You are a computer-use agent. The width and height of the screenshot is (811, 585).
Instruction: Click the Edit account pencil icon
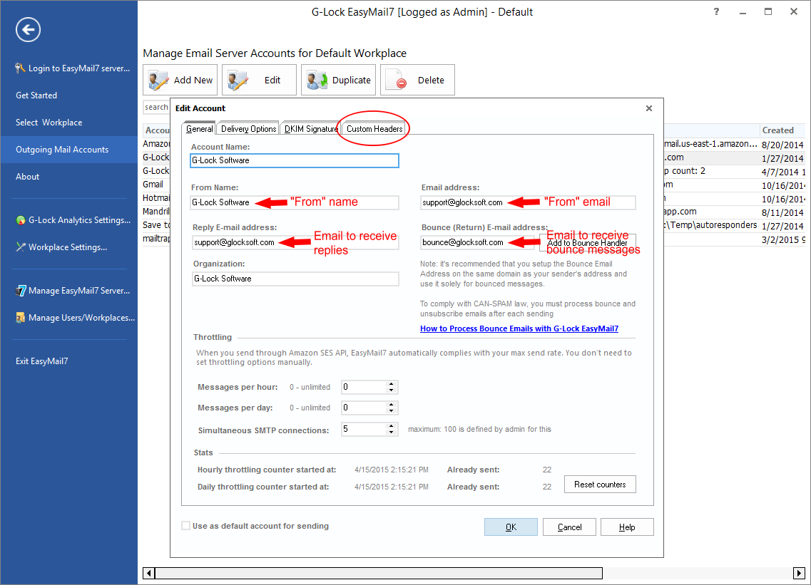pos(238,80)
